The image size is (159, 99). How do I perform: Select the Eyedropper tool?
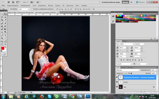point(5,20)
